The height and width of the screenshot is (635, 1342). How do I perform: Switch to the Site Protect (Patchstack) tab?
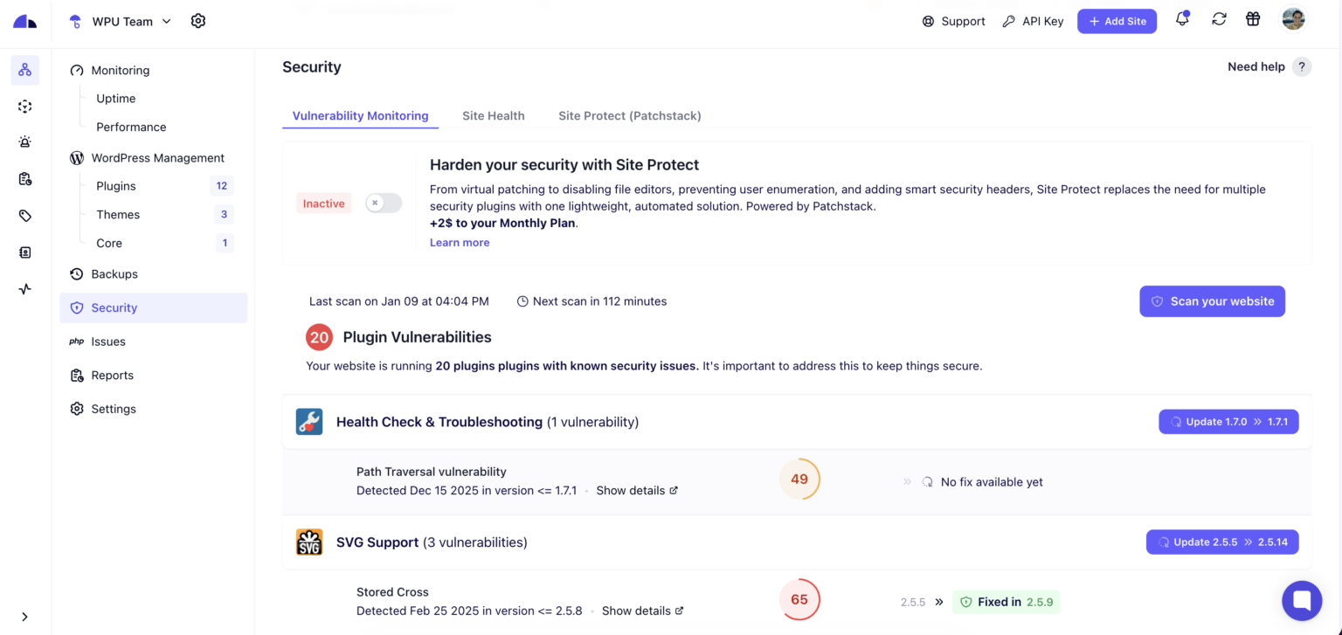coord(630,115)
